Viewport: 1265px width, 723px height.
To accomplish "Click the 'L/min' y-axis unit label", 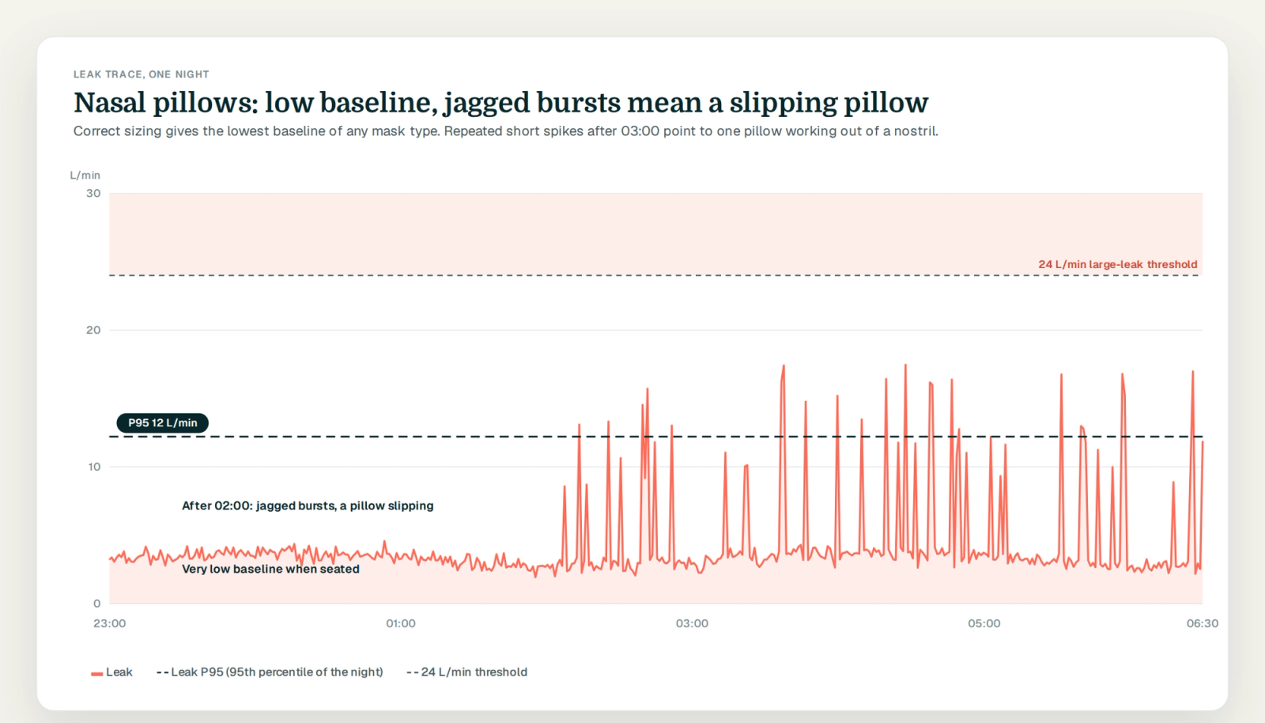I will [85, 176].
